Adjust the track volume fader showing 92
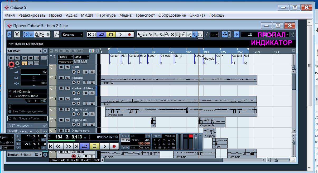The width and height of the screenshot is (318, 173). tap(33, 72)
